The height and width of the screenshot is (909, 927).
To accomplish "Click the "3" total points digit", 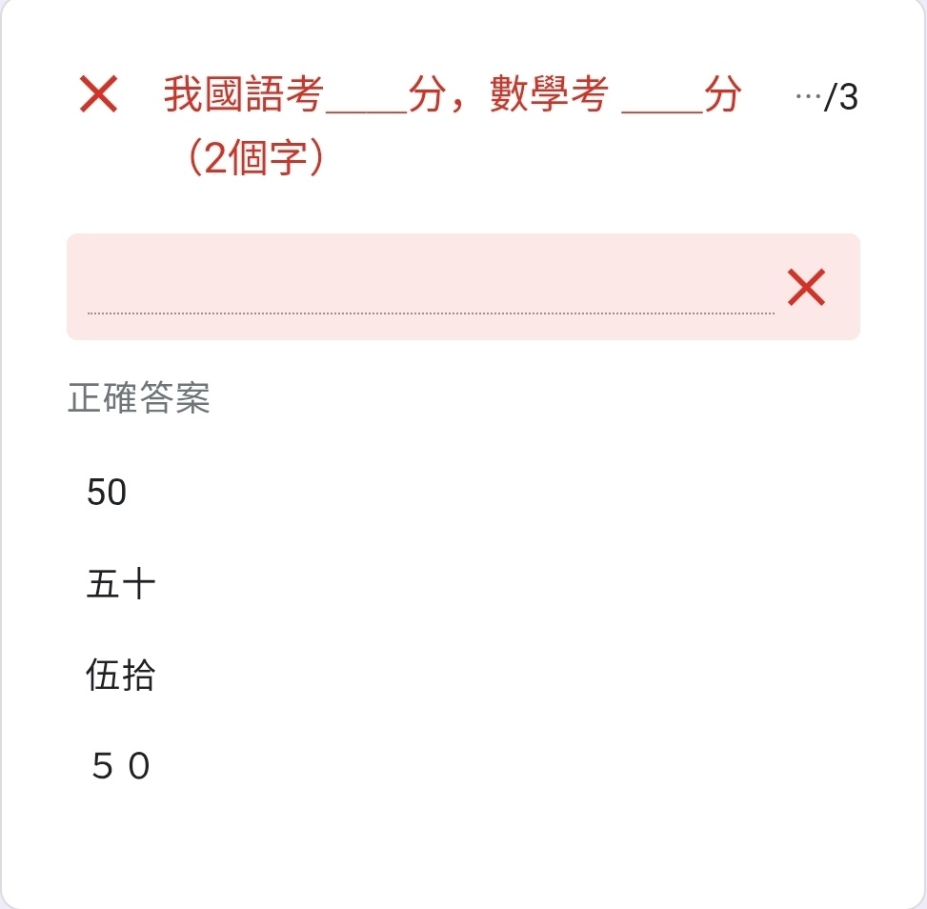I will tap(848, 97).
